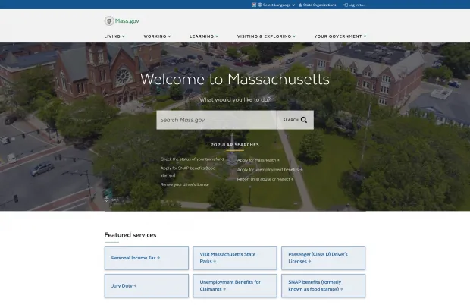Open Renew your driver's license link
Screen dimensions: 470x305
pos(185,184)
